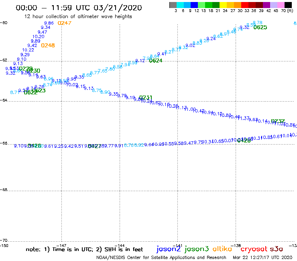Click the wave height value '10.20'
The image size is (297, 261).
click(38, 37)
